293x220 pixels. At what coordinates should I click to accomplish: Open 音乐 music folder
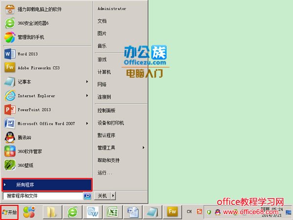click(x=102, y=46)
